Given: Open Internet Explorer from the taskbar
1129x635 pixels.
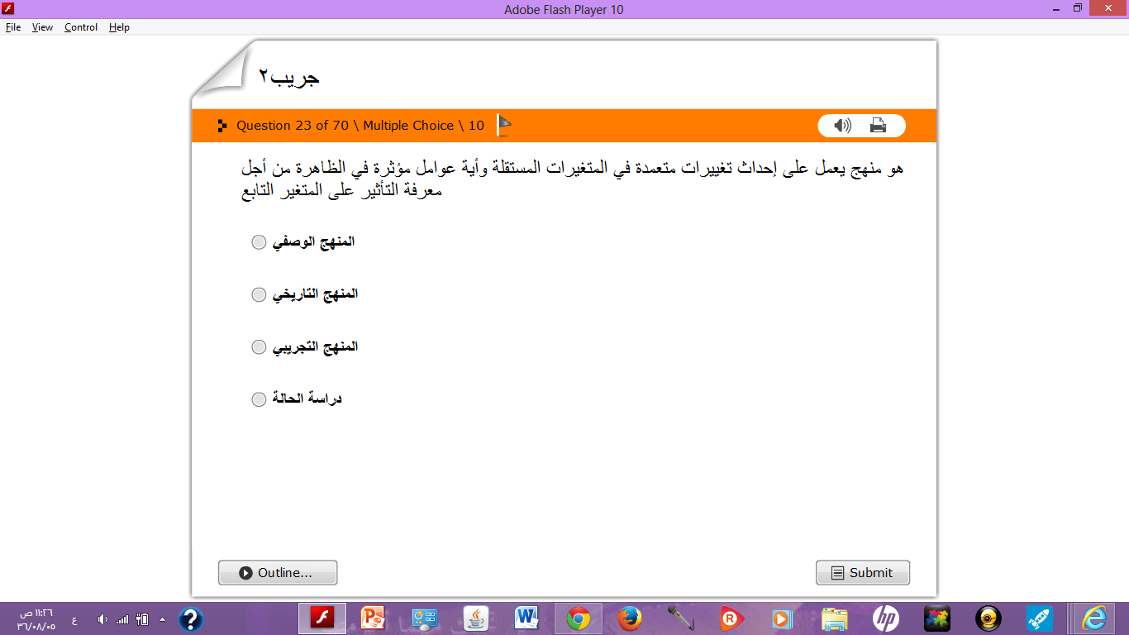Looking at the screenshot, I should (1093, 618).
